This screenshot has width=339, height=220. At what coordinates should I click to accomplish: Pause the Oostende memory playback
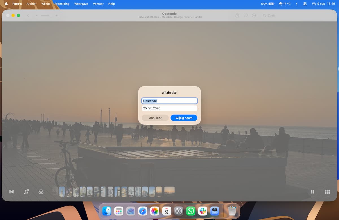(313, 192)
